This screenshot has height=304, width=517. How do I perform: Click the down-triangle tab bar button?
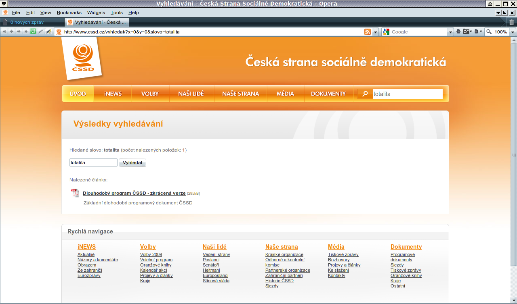498,13
